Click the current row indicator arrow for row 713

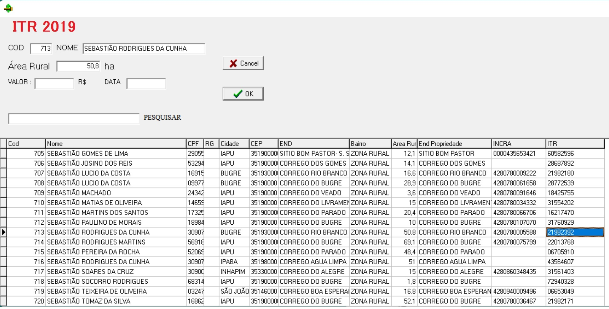(3, 232)
